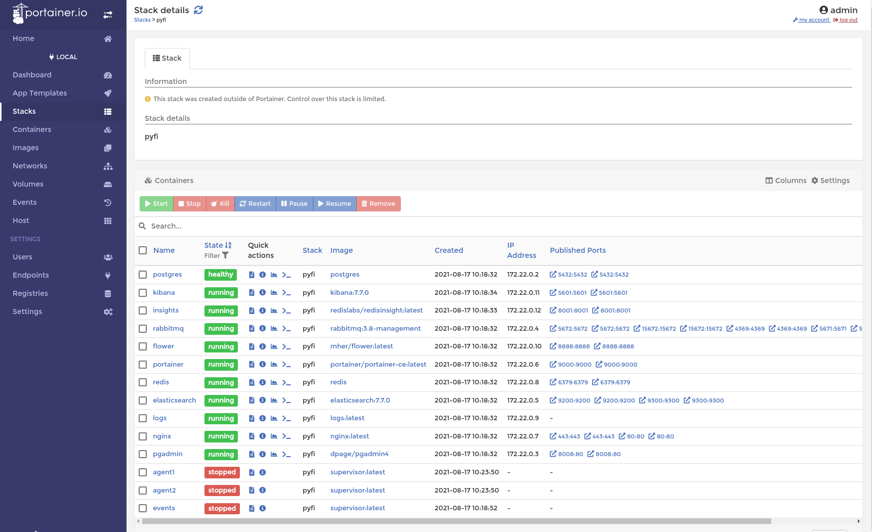
Task: Click the Resume button
Action: click(335, 204)
